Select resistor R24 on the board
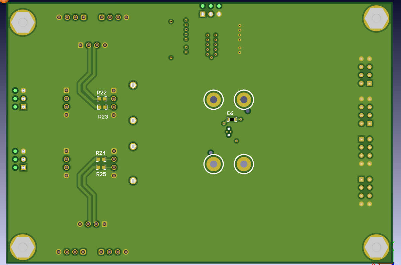This screenshot has width=401, height=265. pos(101,159)
